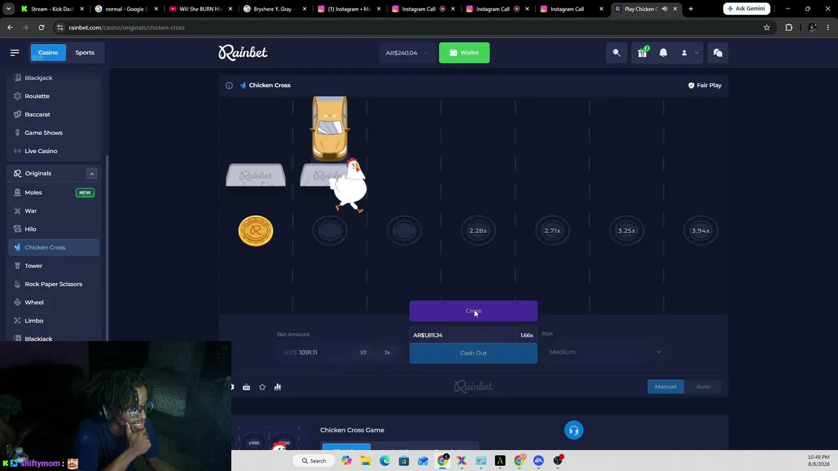Screen dimensions: 838x471
Task: Select Wheel in the sidebar
Action: pos(54,302)
